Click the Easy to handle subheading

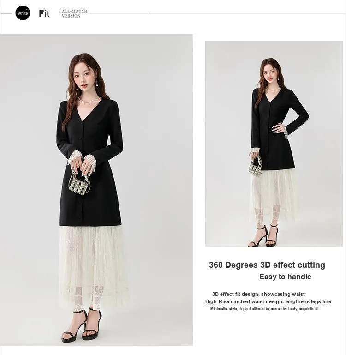[x=285, y=277]
